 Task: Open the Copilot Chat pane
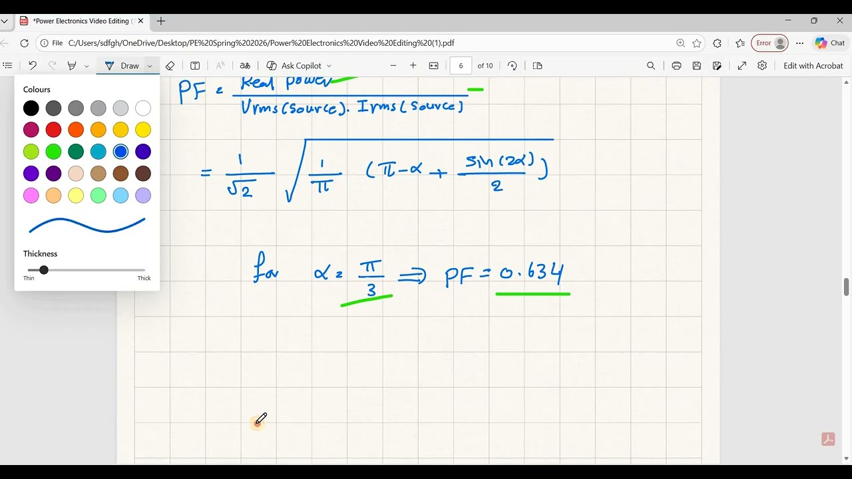point(830,43)
